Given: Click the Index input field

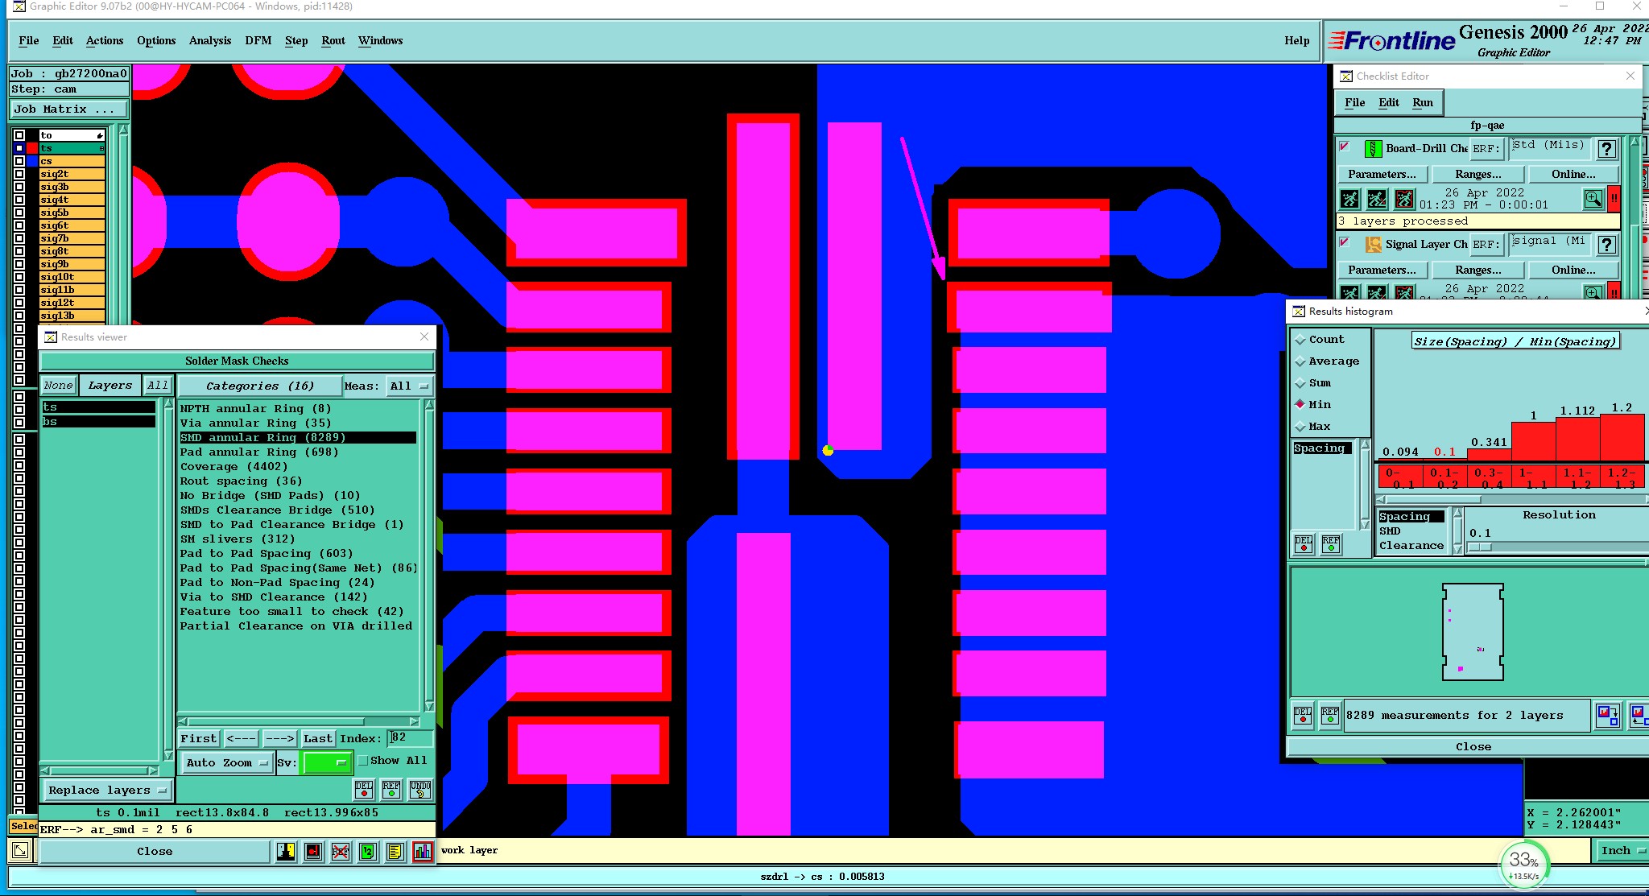Looking at the screenshot, I should [411, 738].
